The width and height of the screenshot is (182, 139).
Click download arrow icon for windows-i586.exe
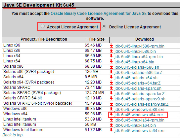point(111,109)
